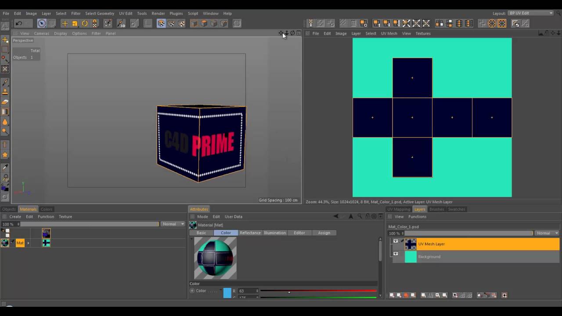562x316 pixels.
Task: Open the File menu in main menu bar
Action: click(x=6, y=13)
